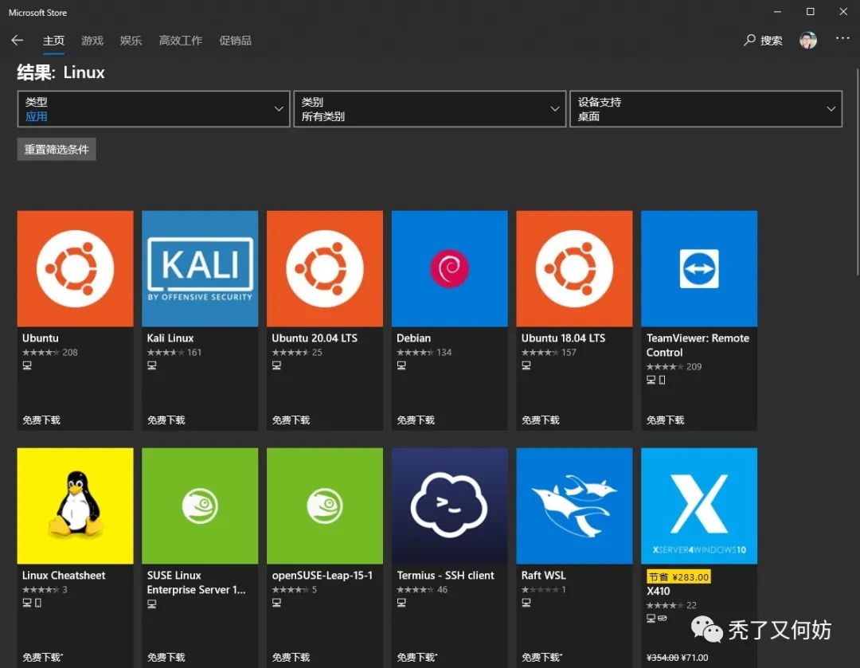Open the openSUSE-Leap-15-1 icon
Image resolution: width=860 pixels, height=668 pixels.
tap(325, 506)
